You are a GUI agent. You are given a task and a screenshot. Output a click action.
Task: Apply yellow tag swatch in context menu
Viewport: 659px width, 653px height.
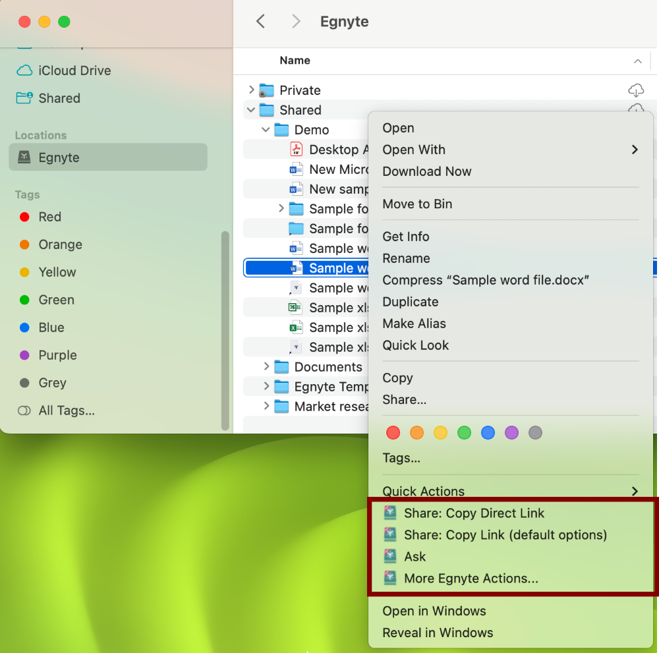point(440,432)
